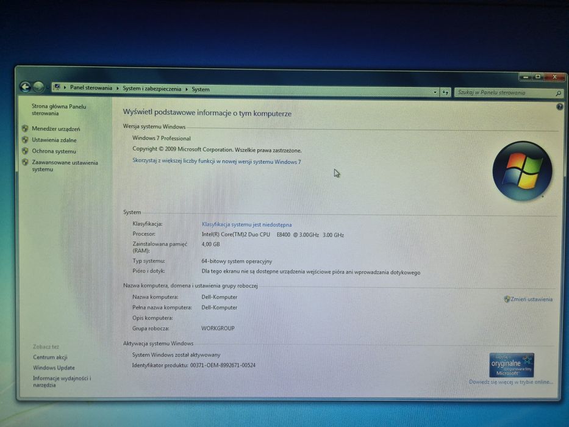This screenshot has width=569, height=427.
Task: Open 'Menedżer urządzeń' in the sidebar
Action: 55,129
